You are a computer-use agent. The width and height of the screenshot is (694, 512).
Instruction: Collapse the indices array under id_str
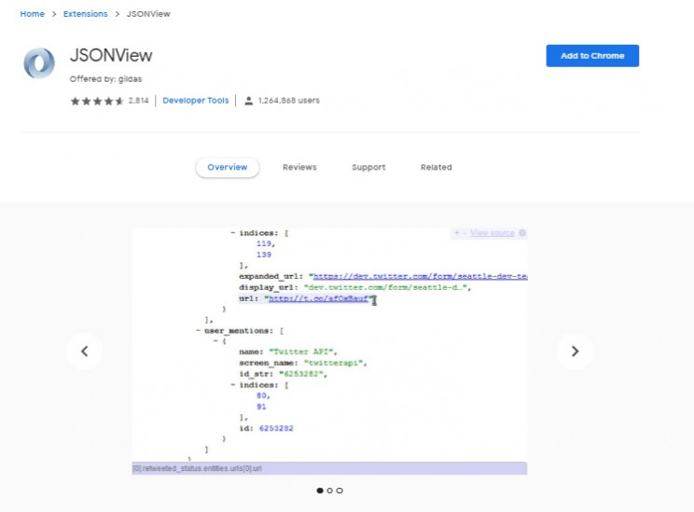click(x=233, y=384)
